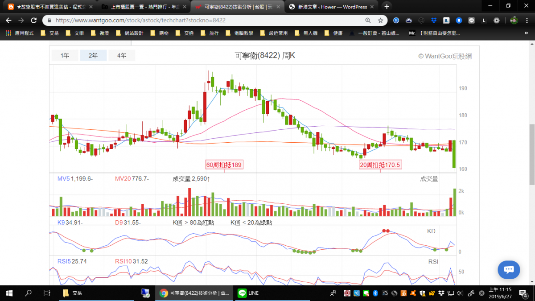Open the Chrome profile avatar
Viewport: 535px width, 301px height.
coord(514,21)
